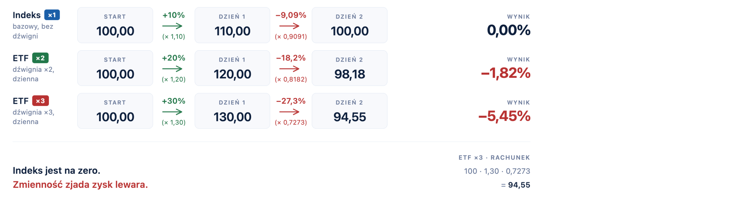
Task: Select the DZIEŃ 1 card showing 110,00
Action: click(x=232, y=25)
